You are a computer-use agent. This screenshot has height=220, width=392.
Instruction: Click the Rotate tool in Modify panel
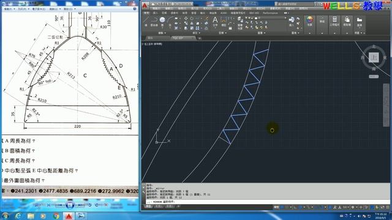coord(192,18)
